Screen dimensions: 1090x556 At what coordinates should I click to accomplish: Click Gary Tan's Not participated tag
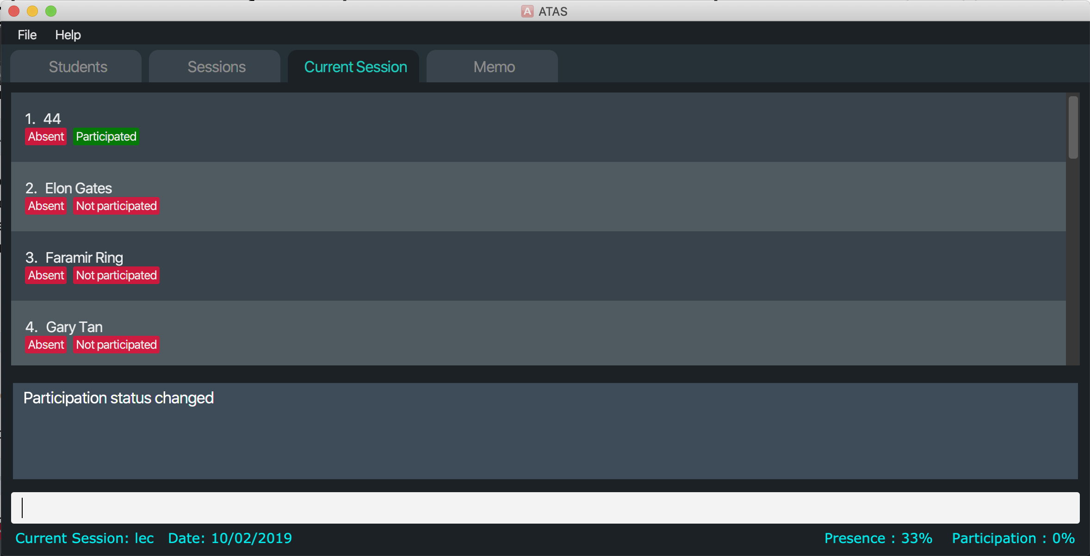pos(116,345)
